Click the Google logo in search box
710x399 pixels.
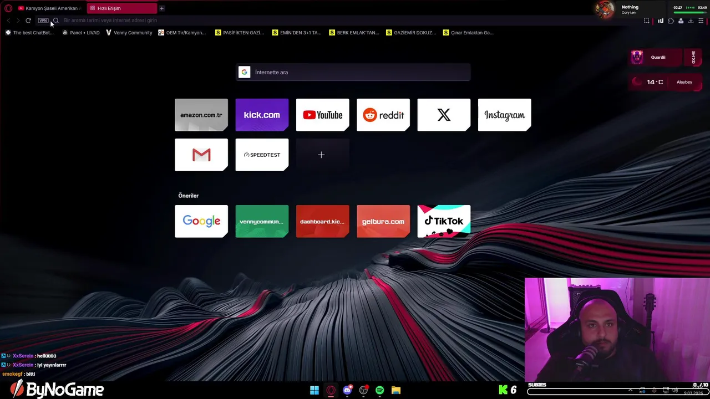pos(244,72)
